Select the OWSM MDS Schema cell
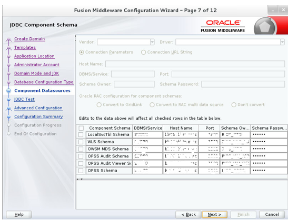The image size is (288, 221). (109, 149)
